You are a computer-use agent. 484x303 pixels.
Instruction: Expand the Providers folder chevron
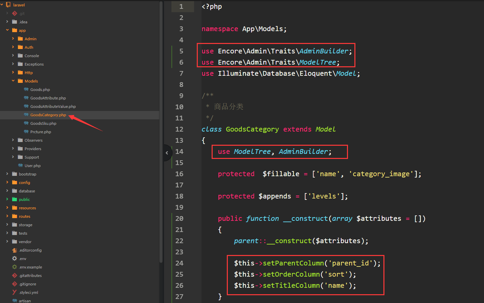(13, 148)
